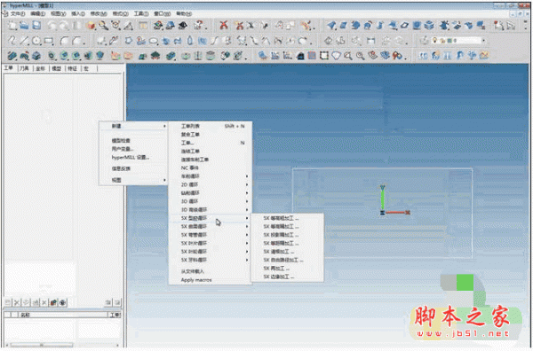Open the 工具 menu
533x351 pixels.
[140, 13]
